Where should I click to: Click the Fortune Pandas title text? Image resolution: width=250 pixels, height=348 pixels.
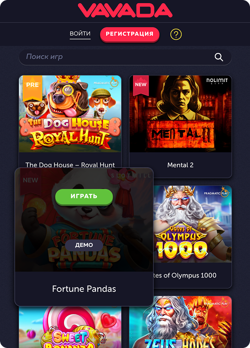coord(84,288)
